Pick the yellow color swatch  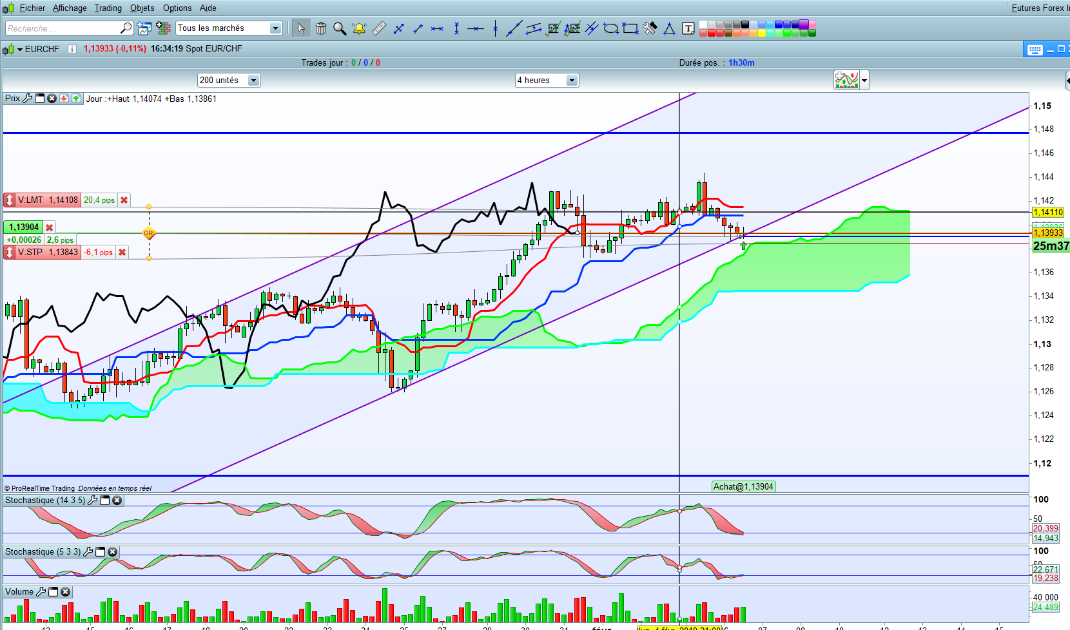(761, 33)
